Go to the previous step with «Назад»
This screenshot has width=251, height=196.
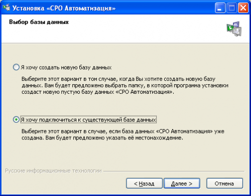[144, 183]
